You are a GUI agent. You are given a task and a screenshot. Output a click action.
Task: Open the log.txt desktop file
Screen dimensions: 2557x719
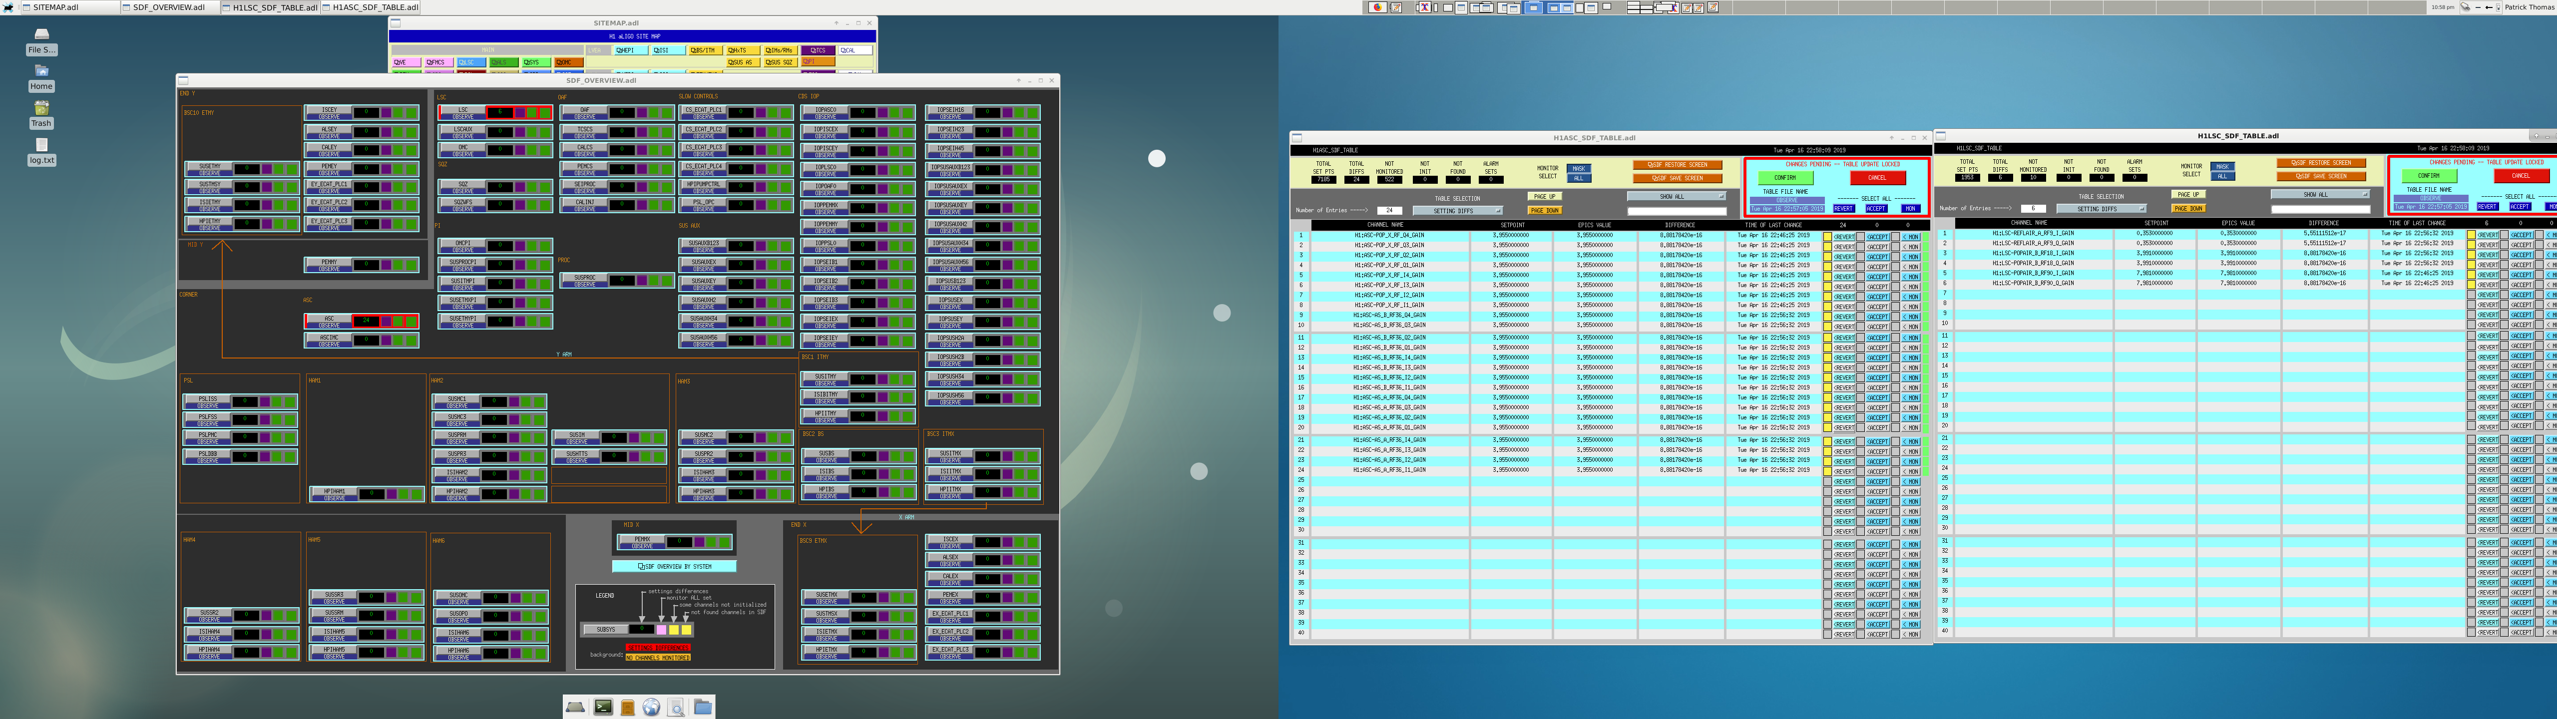pyautogui.click(x=40, y=151)
